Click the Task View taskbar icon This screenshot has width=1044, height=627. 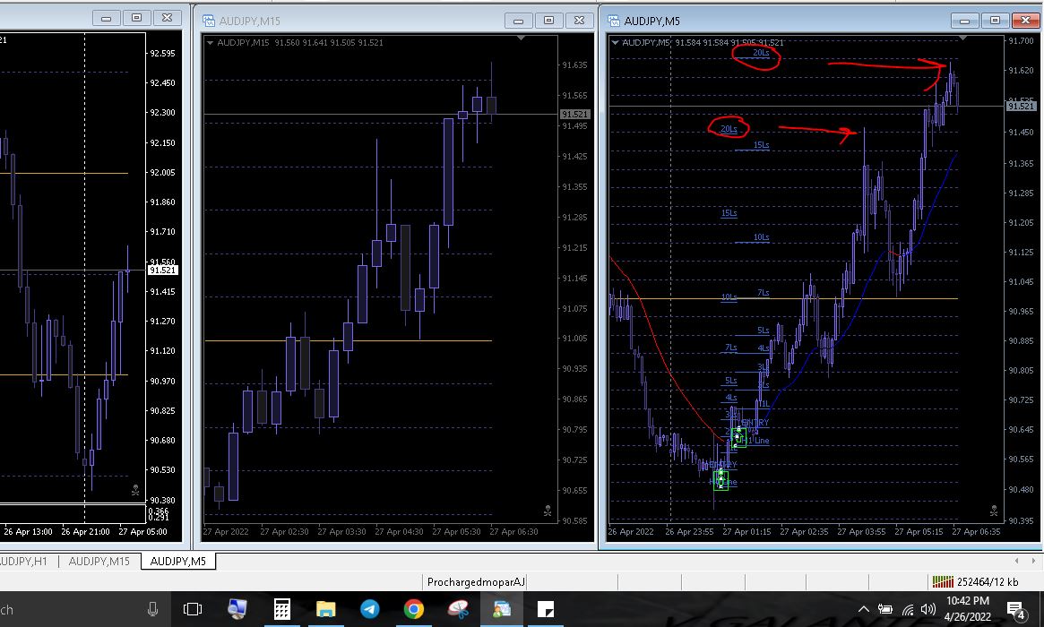tap(193, 609)
